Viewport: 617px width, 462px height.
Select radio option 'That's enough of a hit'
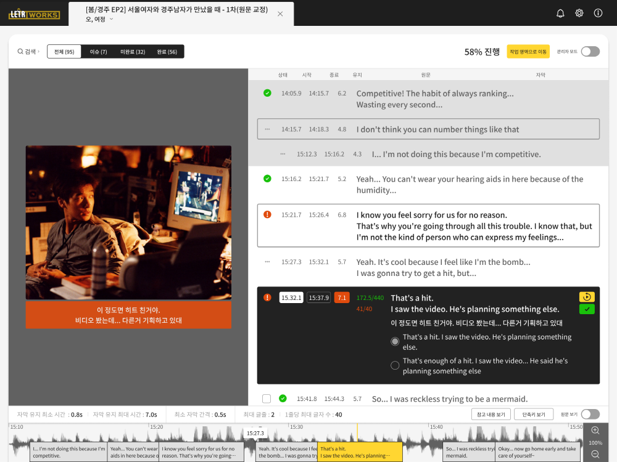coord(395,365)
